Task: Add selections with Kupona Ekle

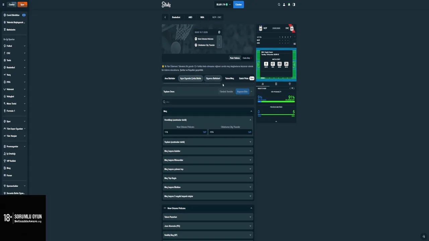Action: [x=242, y=92]
